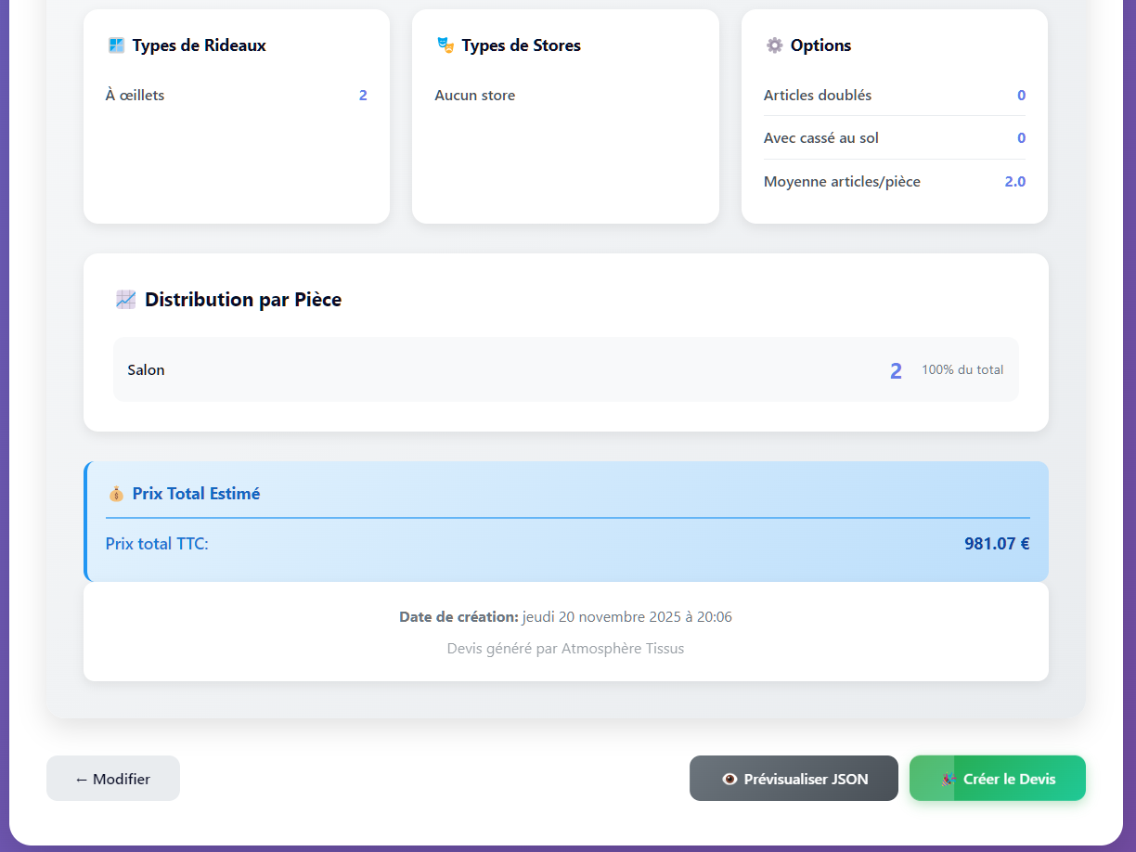Click the Moyenne articles/pièce value 2.0
Viewport: 1136px width, 852px height.
click(x=1014, y=182)
